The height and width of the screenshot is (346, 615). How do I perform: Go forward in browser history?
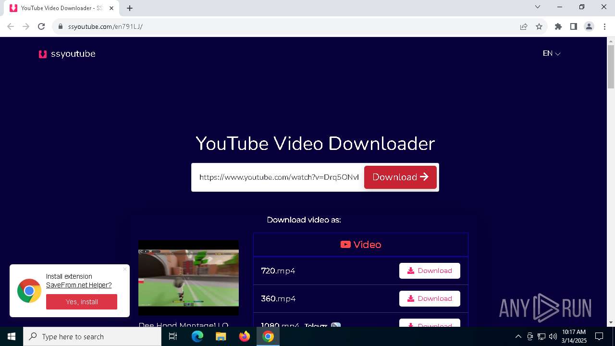pos(26,26)
